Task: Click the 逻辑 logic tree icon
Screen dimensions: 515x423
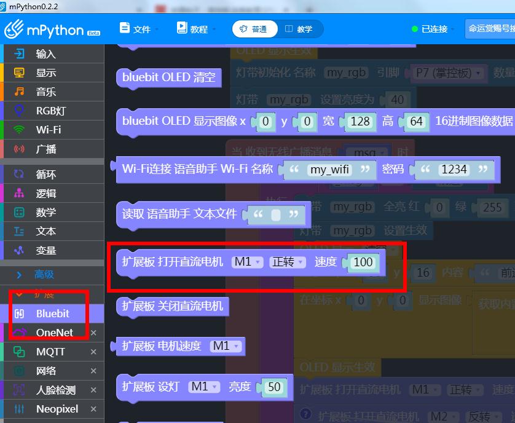Action: click(x=19, y=193)
